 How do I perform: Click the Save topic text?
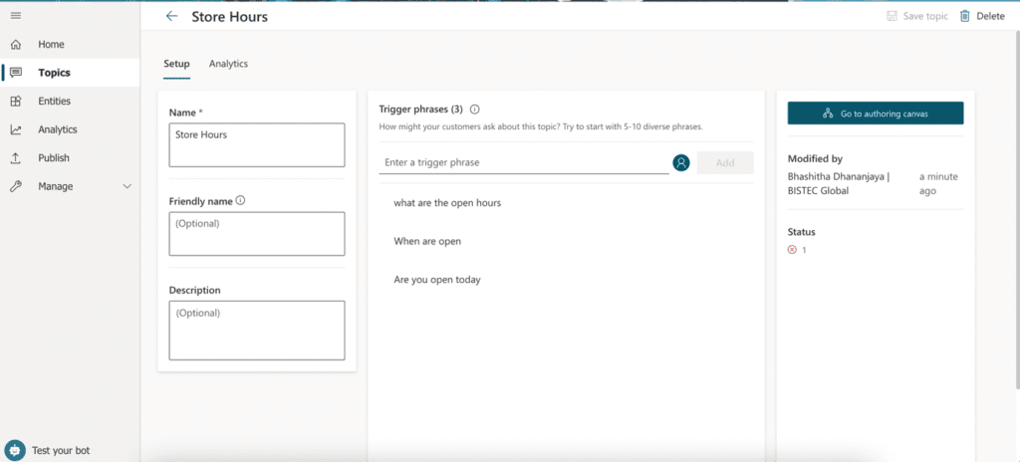[925, 16]
